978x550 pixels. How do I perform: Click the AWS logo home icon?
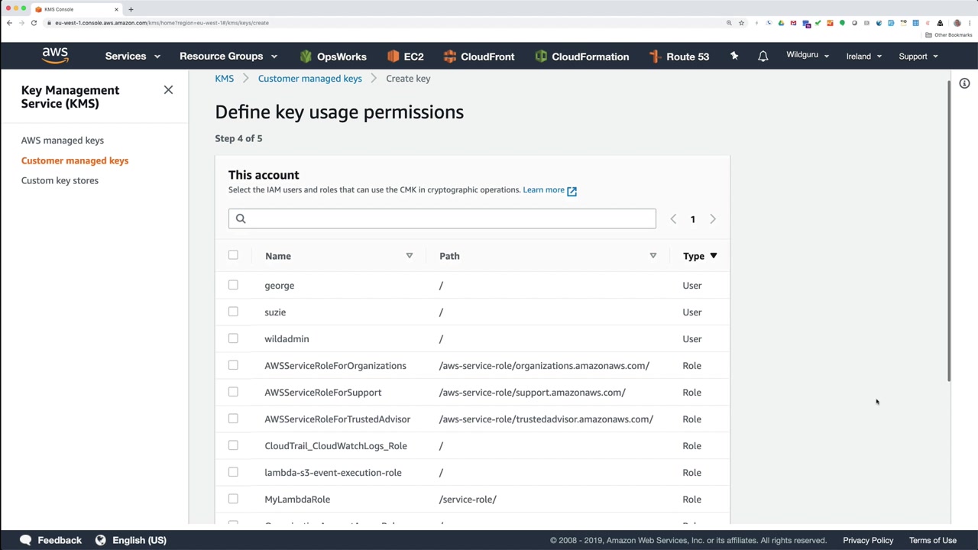[55, 56]
